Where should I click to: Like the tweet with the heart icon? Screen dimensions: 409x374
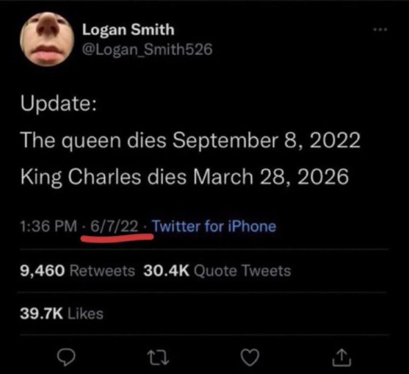[x=249, y=358]
